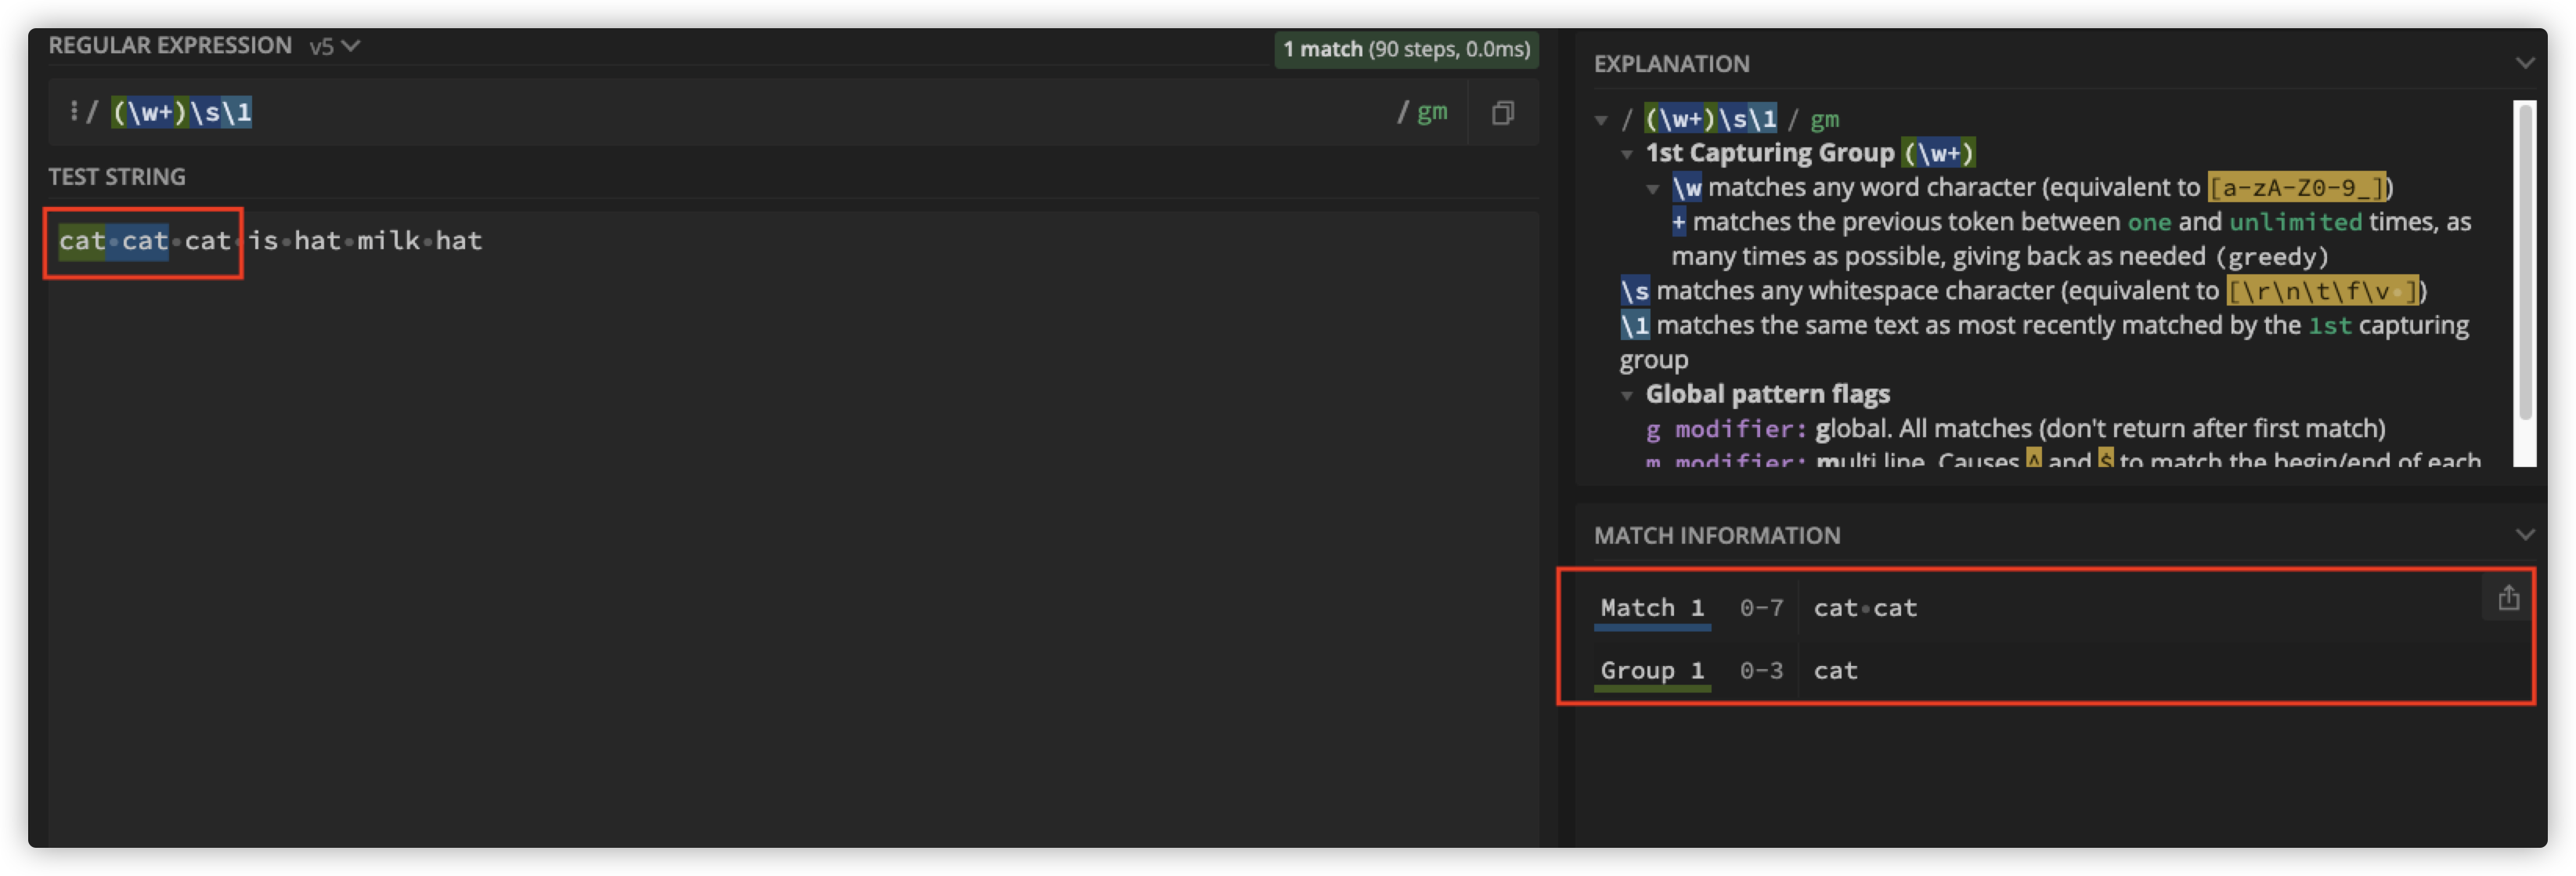Click the export matches share icon

click(x=2508, y=599)
